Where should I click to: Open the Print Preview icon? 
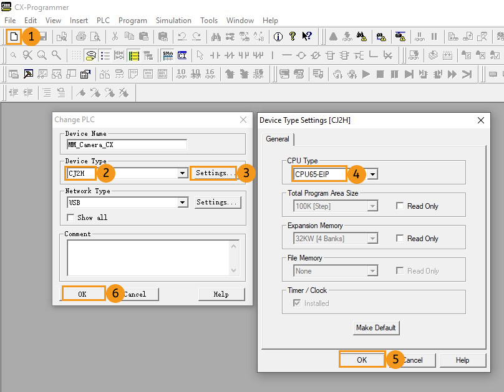pyautogui.click(x=94, y=36)
